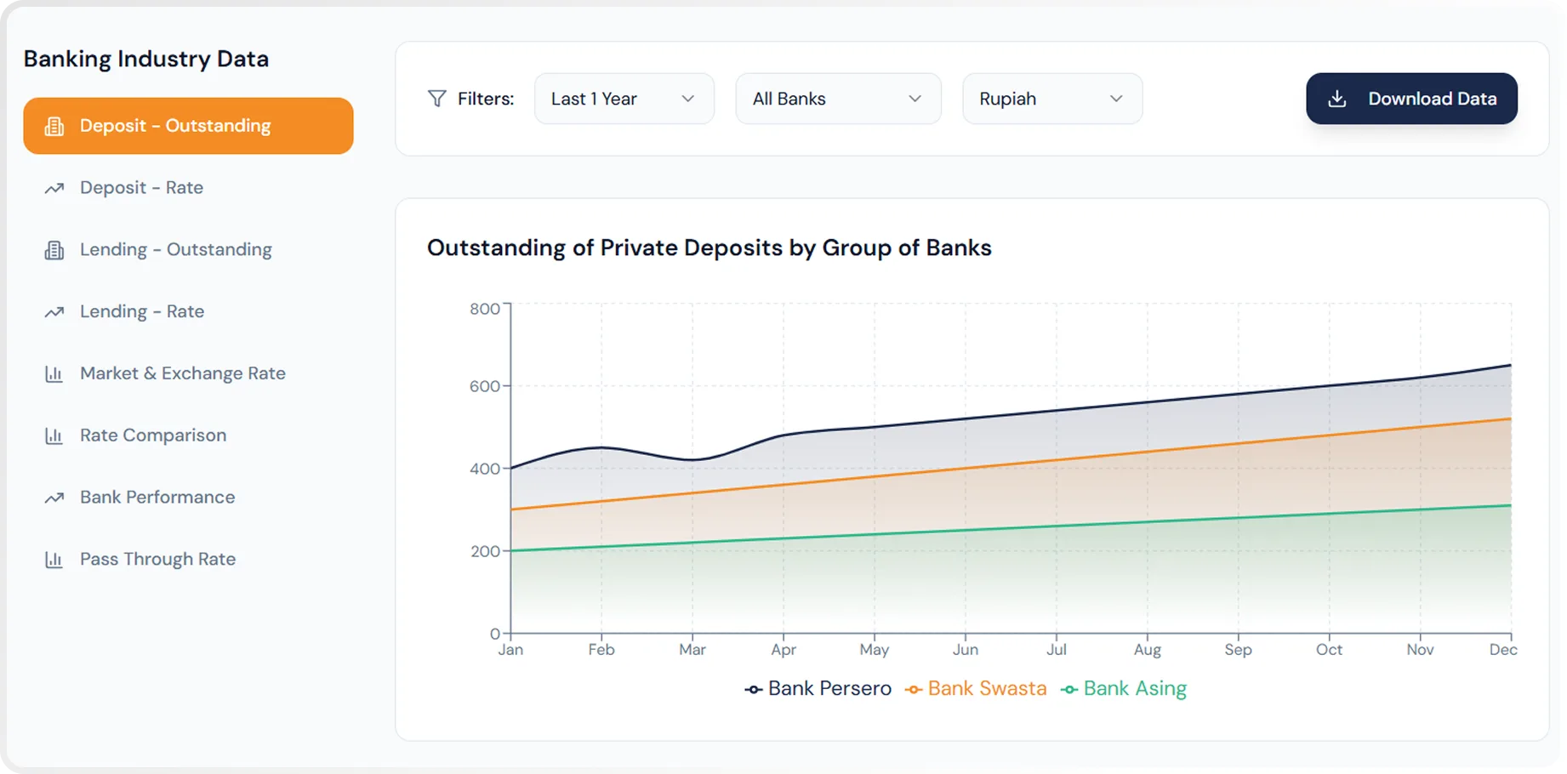Viewport: 1567px width, 774px height.
Task: Click the filter funnel icon beside Filters
Action: pos(436,99)
